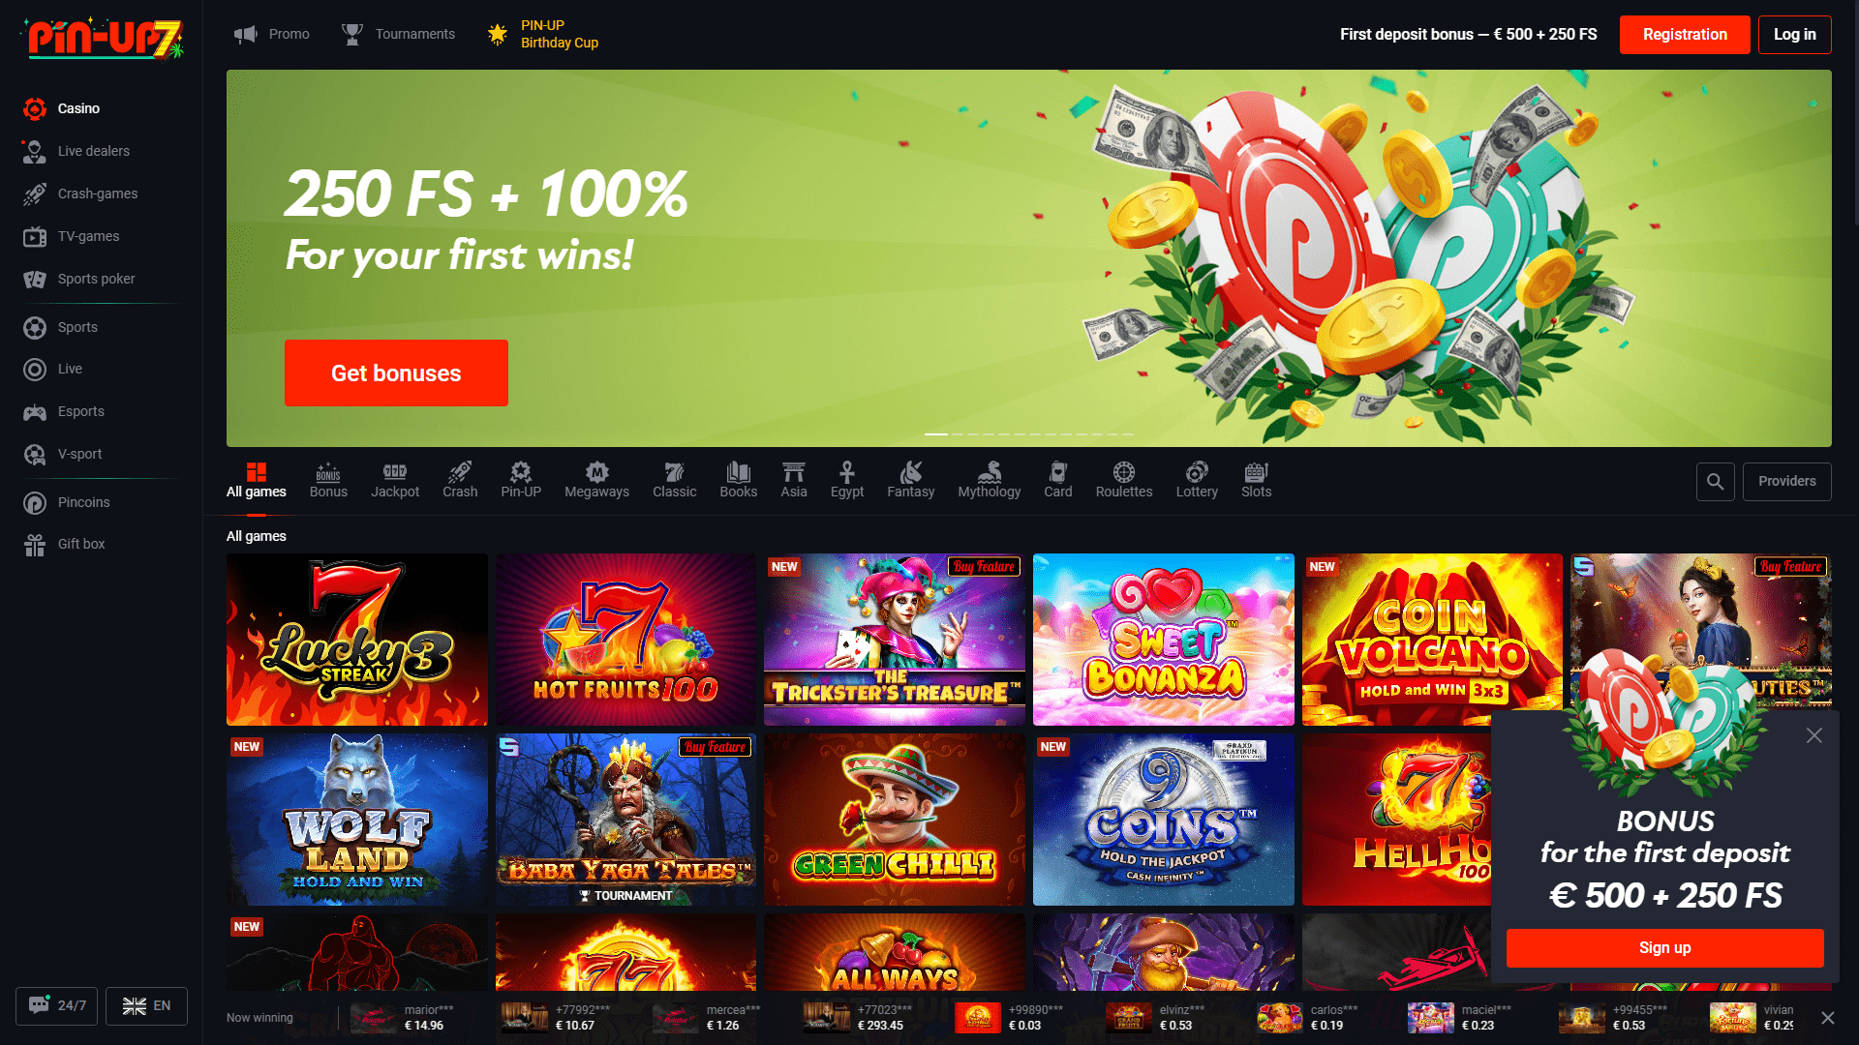Click the game search magnifier icon
This screenshot has width=1859, height=1045.
(1715, 481)
